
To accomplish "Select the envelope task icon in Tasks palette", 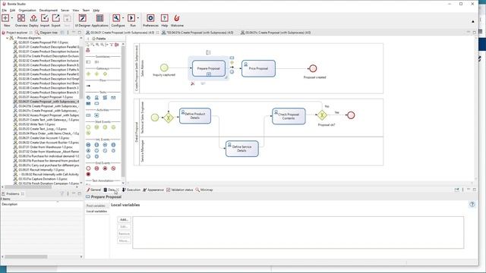I will coord(113,98).
